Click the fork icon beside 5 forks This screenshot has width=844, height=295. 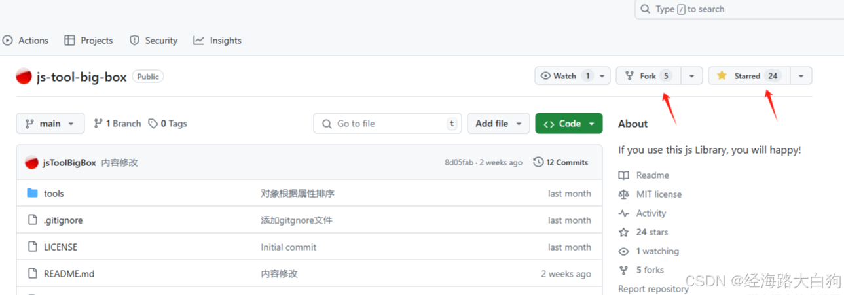pos(623,270)
